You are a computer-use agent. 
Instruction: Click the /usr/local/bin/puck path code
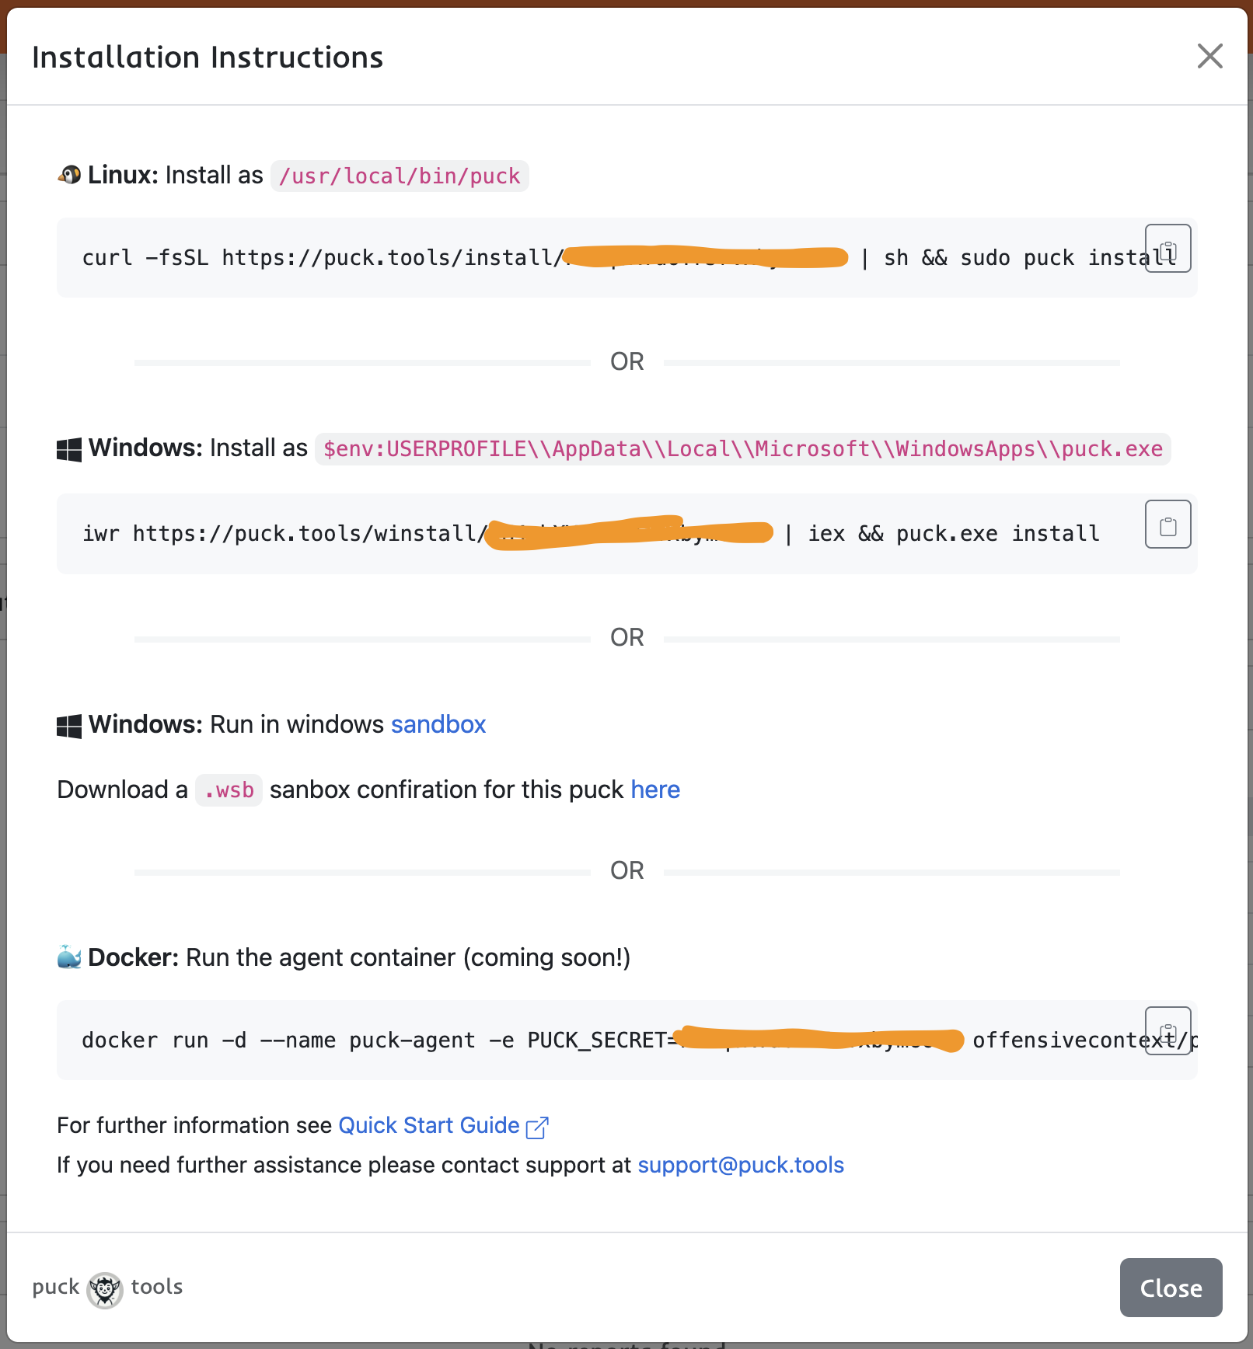(400, 176)
